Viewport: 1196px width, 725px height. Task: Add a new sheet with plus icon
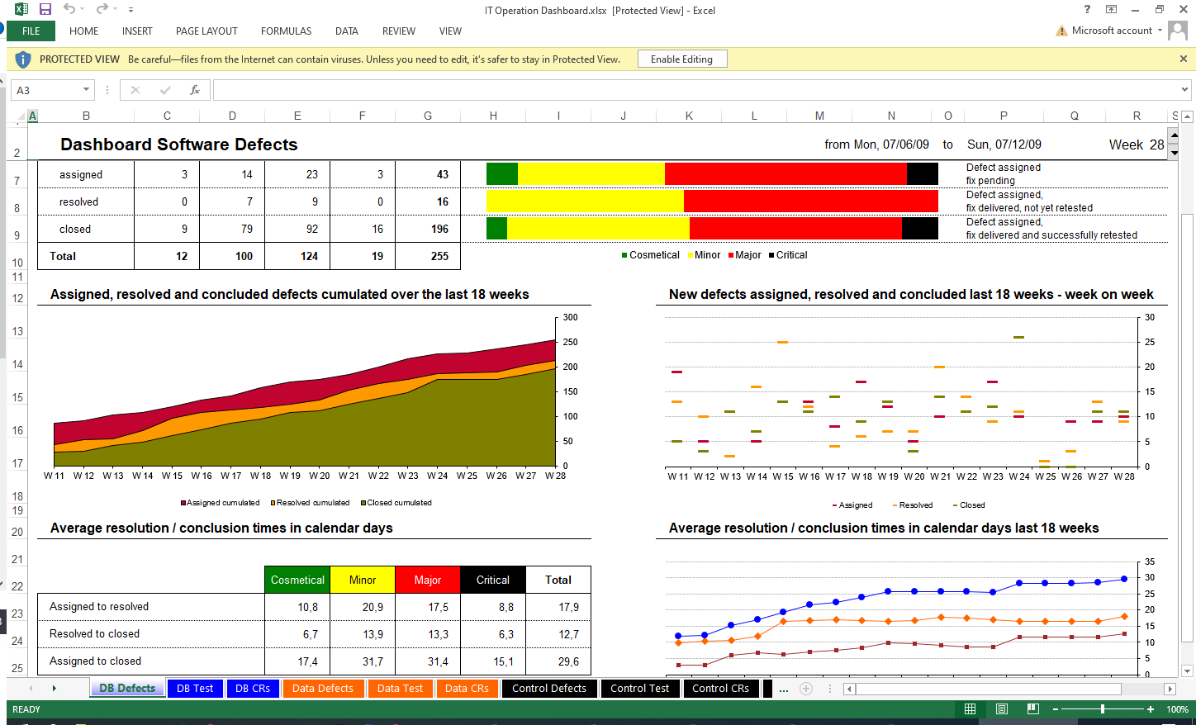[x=806, y=689]
